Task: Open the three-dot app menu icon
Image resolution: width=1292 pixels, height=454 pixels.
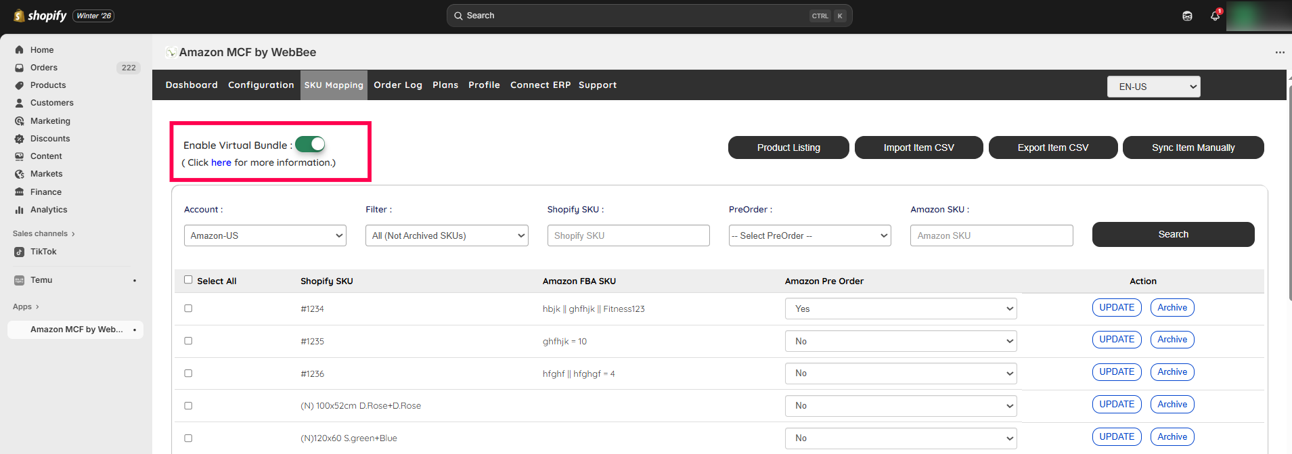Action: point(1279,53)
